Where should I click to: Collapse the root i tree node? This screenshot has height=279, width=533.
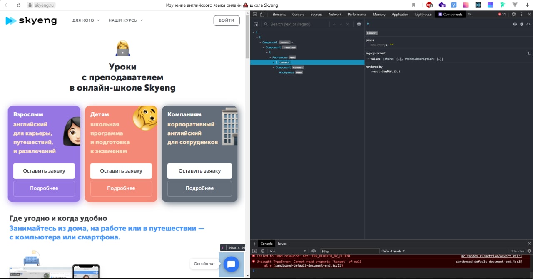coord(254,32)
